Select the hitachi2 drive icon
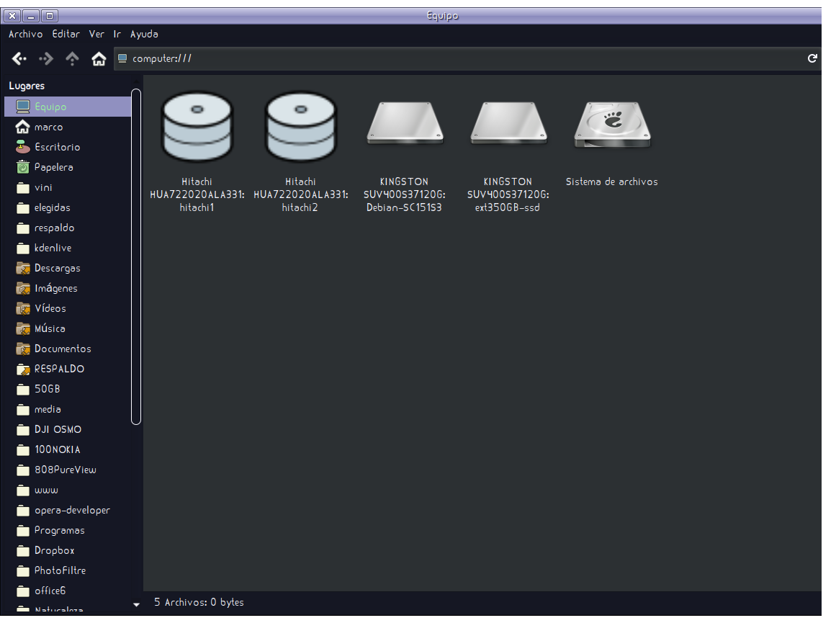 (301, 127)
